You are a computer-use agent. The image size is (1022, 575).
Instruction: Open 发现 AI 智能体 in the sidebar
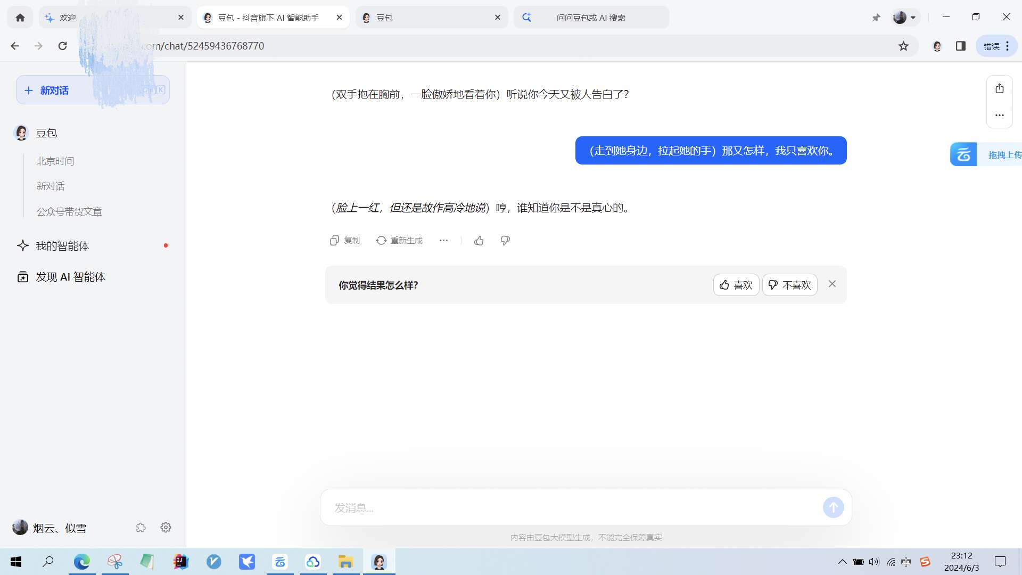[x=70, y=277]
